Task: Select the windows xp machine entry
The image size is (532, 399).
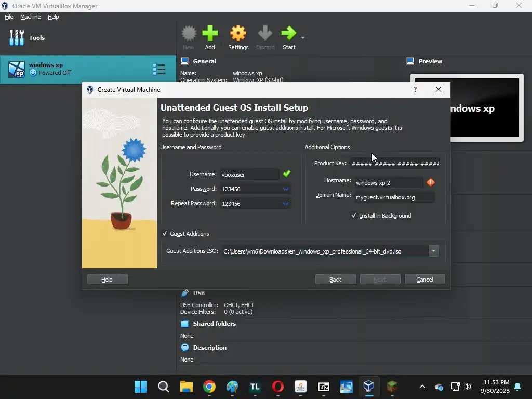Action: click(x=88, y=69)
